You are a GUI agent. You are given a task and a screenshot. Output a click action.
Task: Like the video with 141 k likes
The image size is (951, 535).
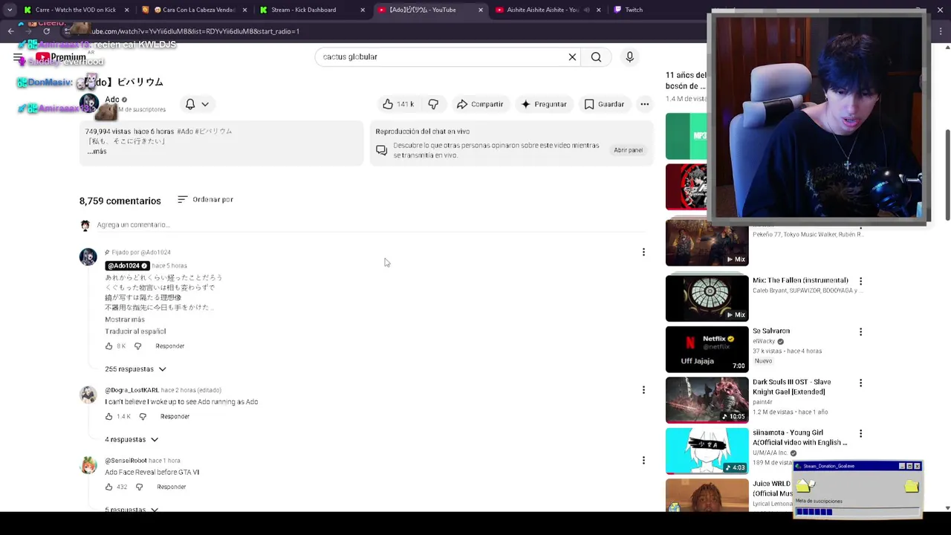click(398, 104)
